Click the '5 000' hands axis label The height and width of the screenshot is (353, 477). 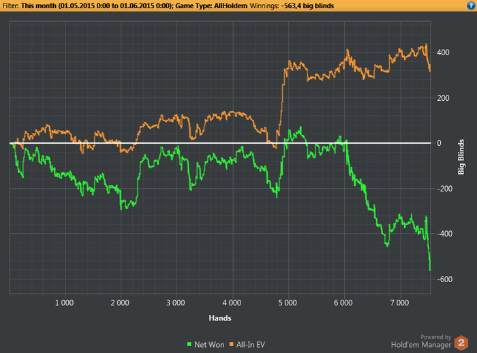coord(288,303)
